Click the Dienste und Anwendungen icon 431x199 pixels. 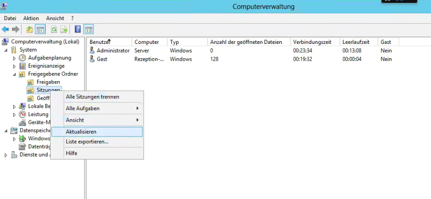click(x=14, y=155)
